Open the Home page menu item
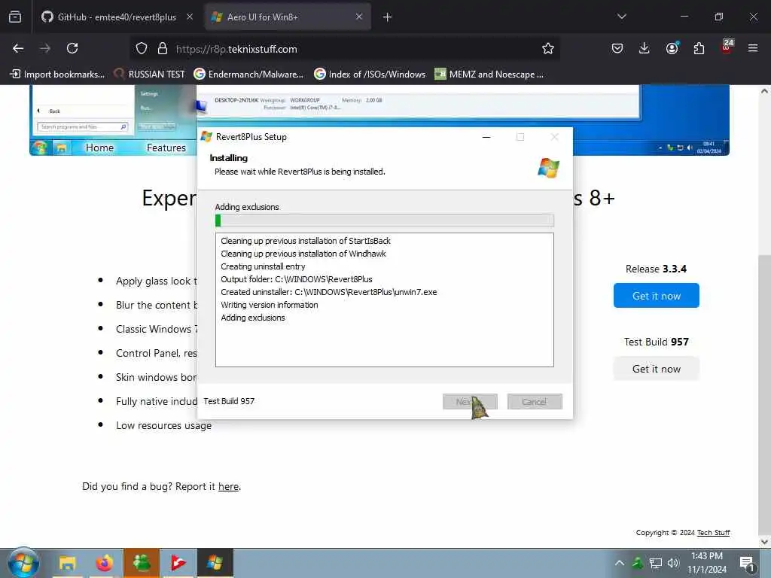771x578 pixels. pyautogui.click(x=99, y=148)
